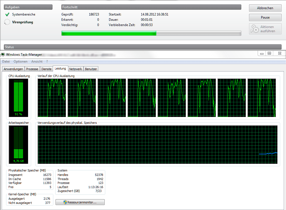This screenshot has height=210, width=286.
Task: Click the Verdächtig count value
Action: (x=98, y=25)
